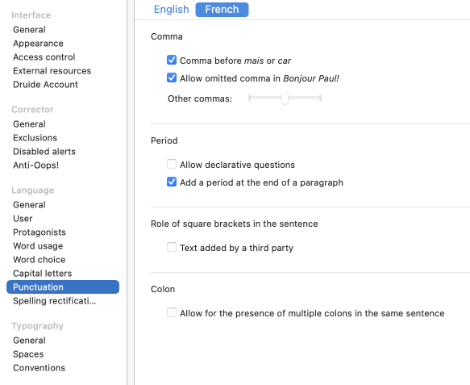This screenshot has width=470, height=385.
Task: Toggle Allow omitted comma in Bonjour Paul
Action: tap(172, 77)
